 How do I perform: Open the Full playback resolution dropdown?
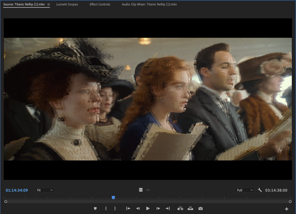pyautogui.click(x=244, y=190)
